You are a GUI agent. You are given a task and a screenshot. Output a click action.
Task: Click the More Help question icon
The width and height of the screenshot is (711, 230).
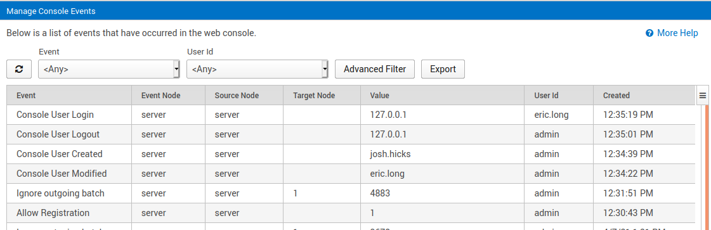pos(649,33)
